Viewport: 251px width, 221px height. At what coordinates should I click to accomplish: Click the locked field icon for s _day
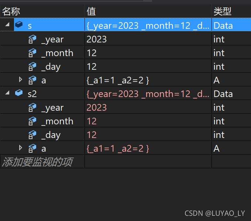[32, 66]
